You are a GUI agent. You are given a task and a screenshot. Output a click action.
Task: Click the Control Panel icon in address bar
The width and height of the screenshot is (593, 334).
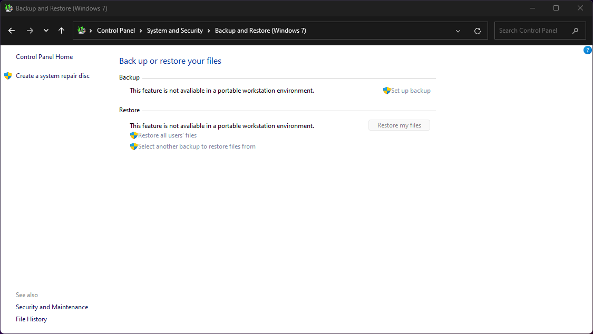tap(81, 30)
